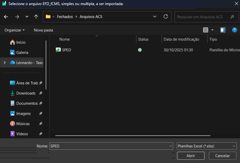
Task: Go forward with the right arrow
Action: pos(17,17)
